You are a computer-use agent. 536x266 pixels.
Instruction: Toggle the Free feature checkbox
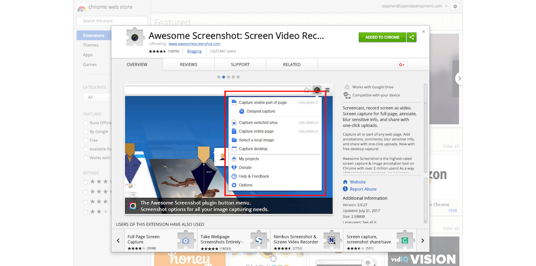point(86,140)
